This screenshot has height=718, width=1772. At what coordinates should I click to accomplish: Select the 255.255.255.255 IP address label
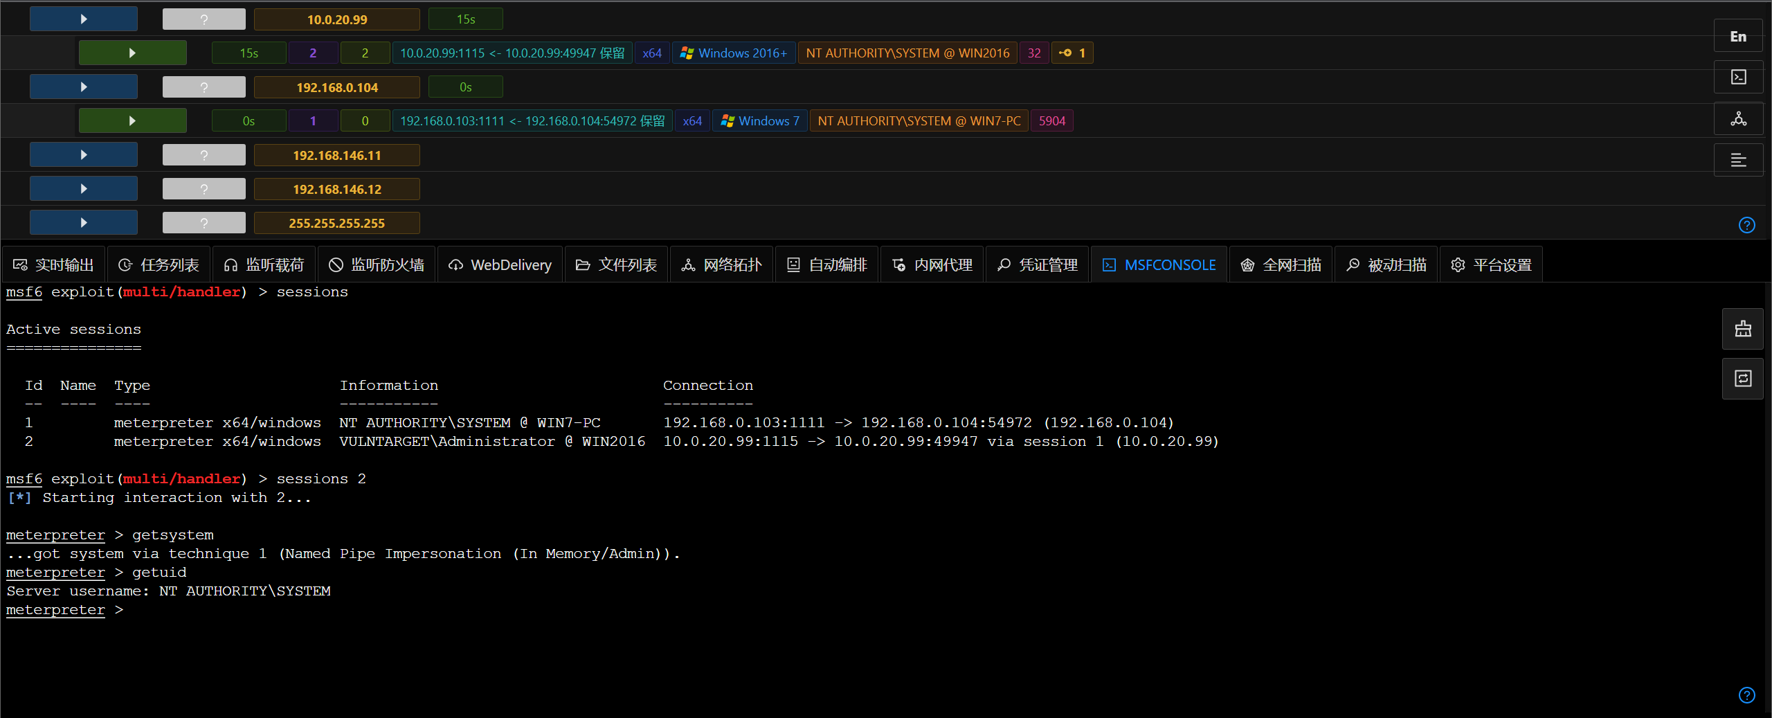coord(337,223)
